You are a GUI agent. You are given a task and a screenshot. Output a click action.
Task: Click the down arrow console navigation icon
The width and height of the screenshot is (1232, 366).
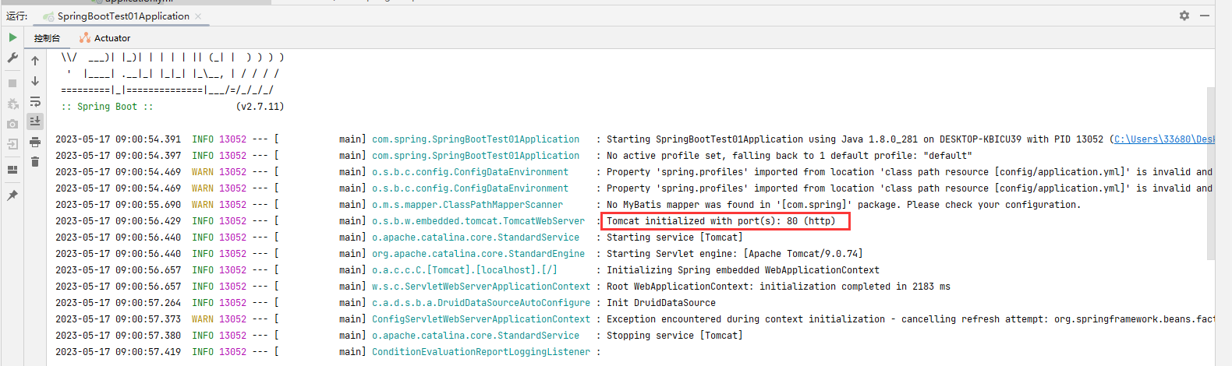(x=35, y=81)
